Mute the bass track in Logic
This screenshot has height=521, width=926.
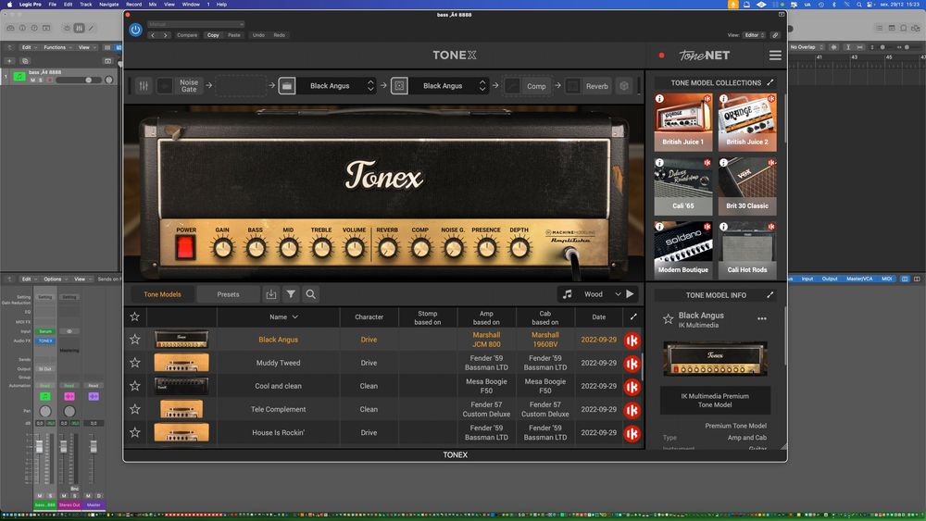[x=32, y=81]
